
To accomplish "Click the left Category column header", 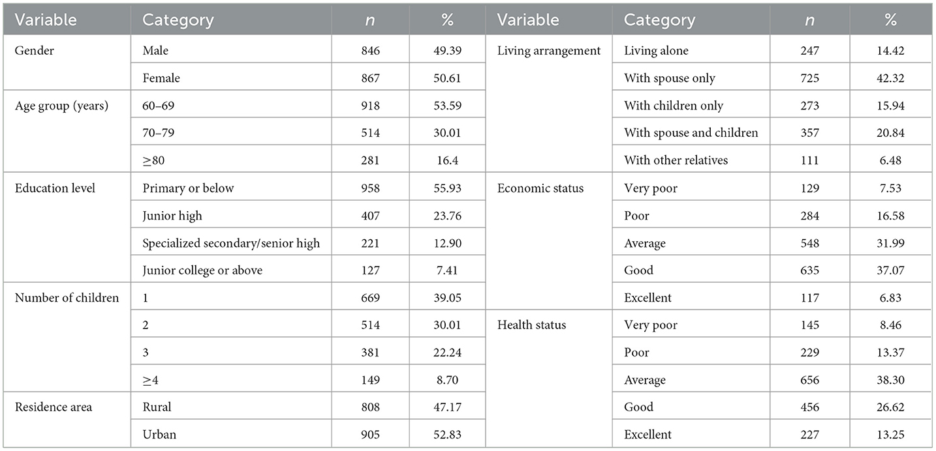I will click(x=178, y=20).
